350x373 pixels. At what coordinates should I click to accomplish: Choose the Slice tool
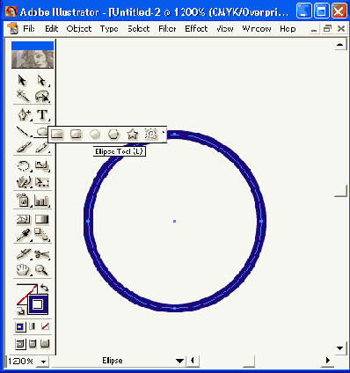(24, 254)
